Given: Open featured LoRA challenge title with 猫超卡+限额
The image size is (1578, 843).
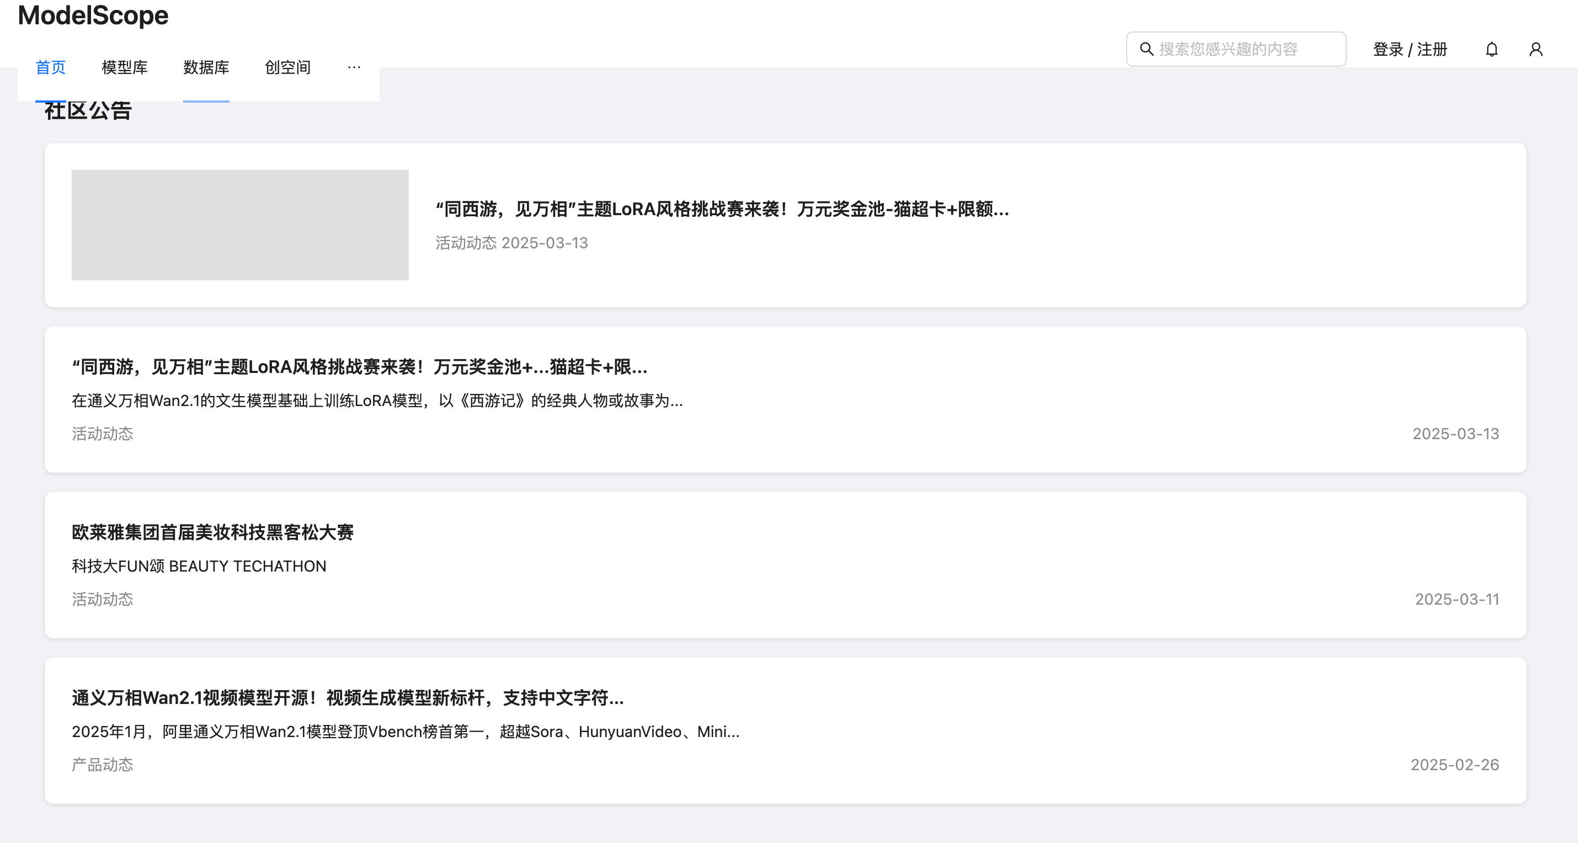Looking at the screenshot, I should point(722,210).
